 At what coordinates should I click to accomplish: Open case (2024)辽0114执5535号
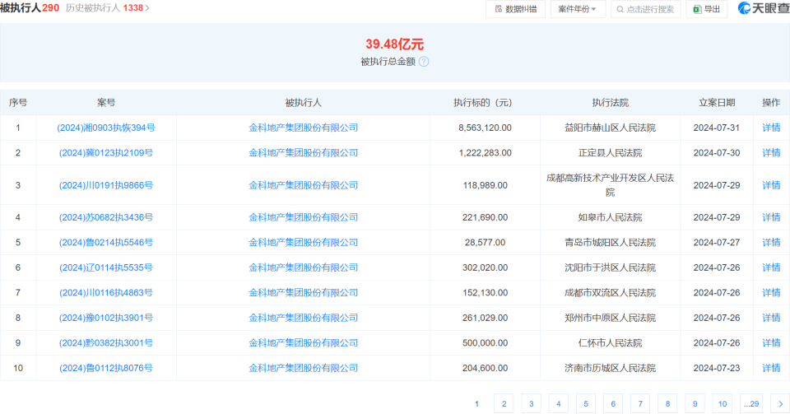point(106,268)
